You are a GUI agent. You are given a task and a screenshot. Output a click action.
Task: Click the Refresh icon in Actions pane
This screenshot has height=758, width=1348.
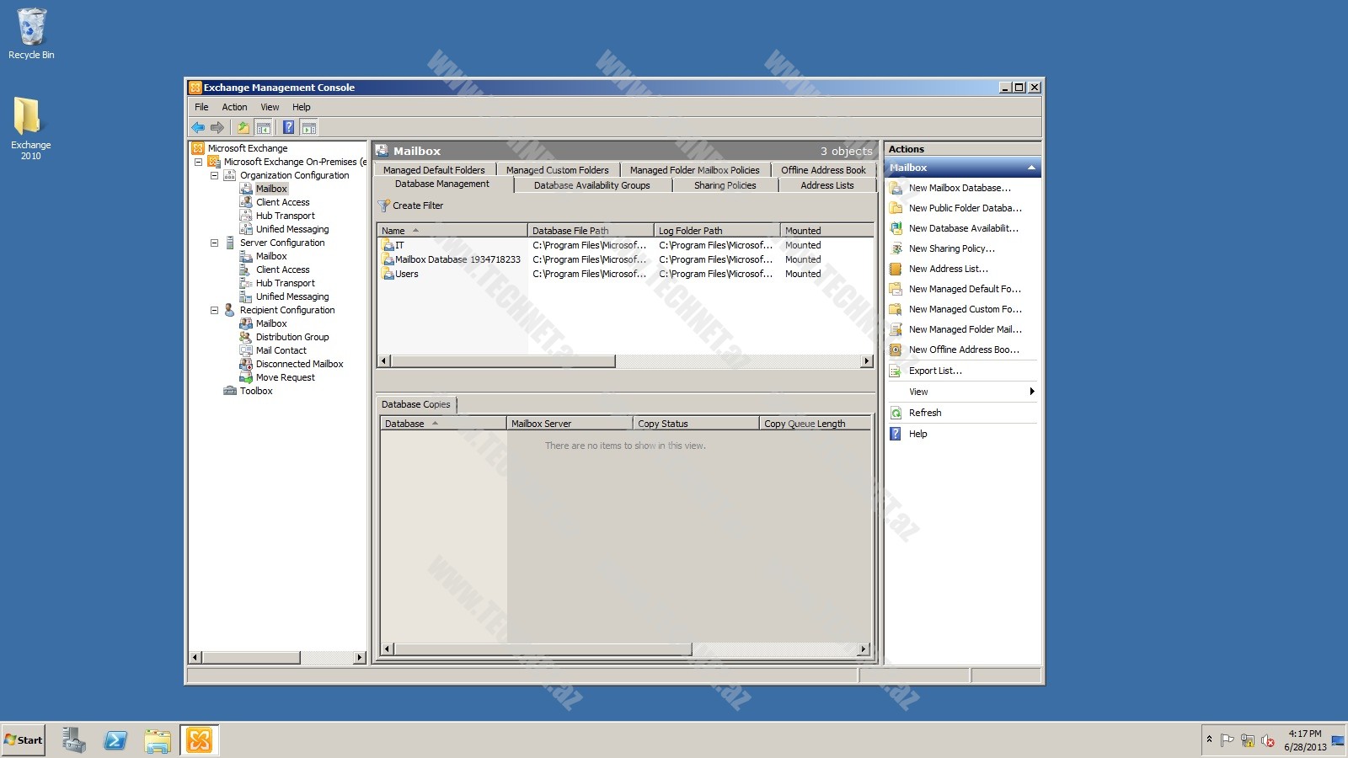click(896, 414)
